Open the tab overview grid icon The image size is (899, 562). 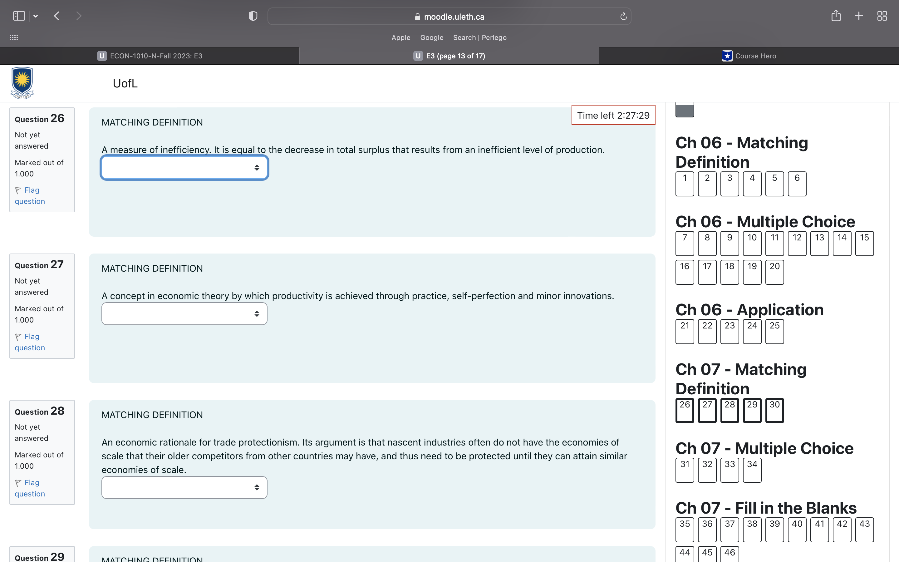[882, 16]
